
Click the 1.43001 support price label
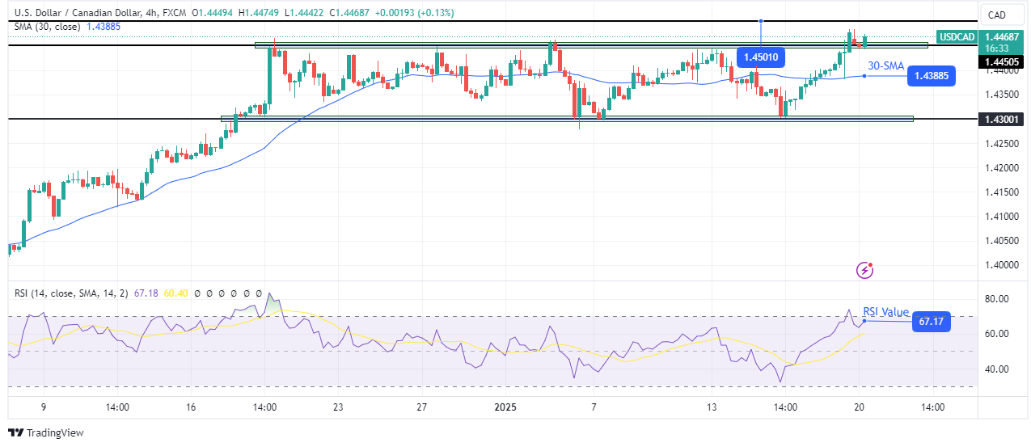point(1000,119)
